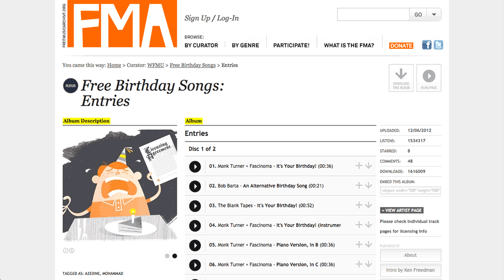504x280 pixels.
Task: Play track 01 It's Your Birthday!
Action: (195, 166)
